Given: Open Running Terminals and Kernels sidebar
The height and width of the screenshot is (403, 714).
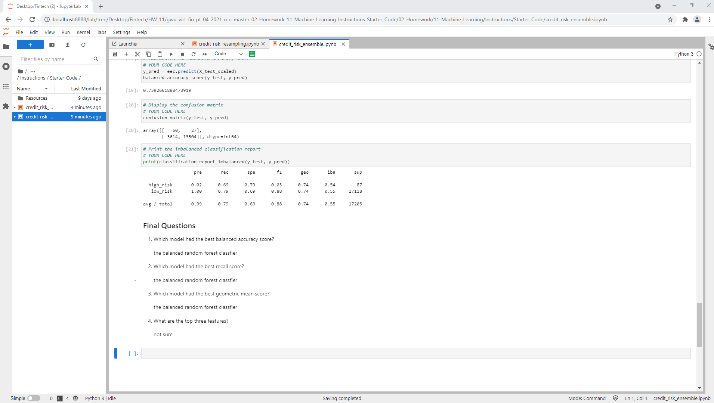Looking at the screenshot, I should 6,66.
